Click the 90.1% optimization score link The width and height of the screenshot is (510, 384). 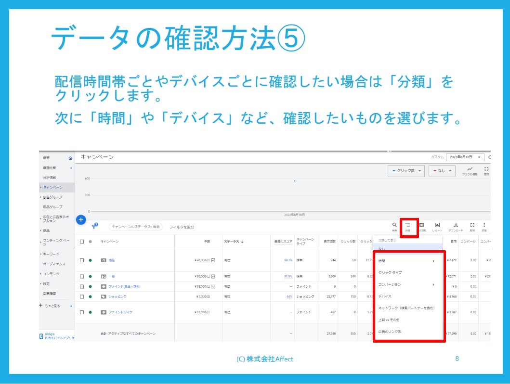pyautogui.click(x=288, y=260)
